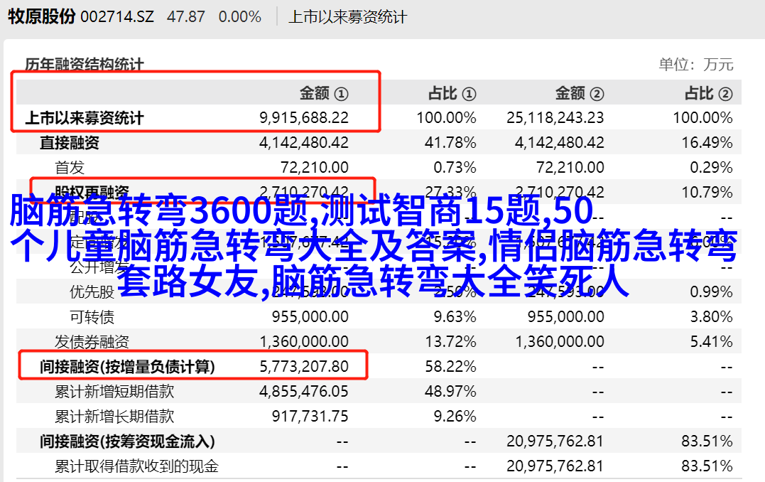
Task: Open the 上市以来募资统计 title tab
Action: coord(347,16)
